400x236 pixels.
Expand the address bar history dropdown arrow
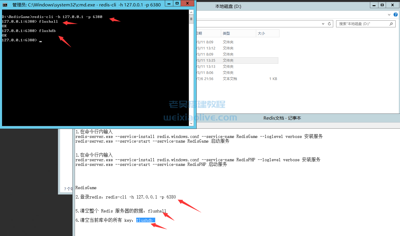323,24
